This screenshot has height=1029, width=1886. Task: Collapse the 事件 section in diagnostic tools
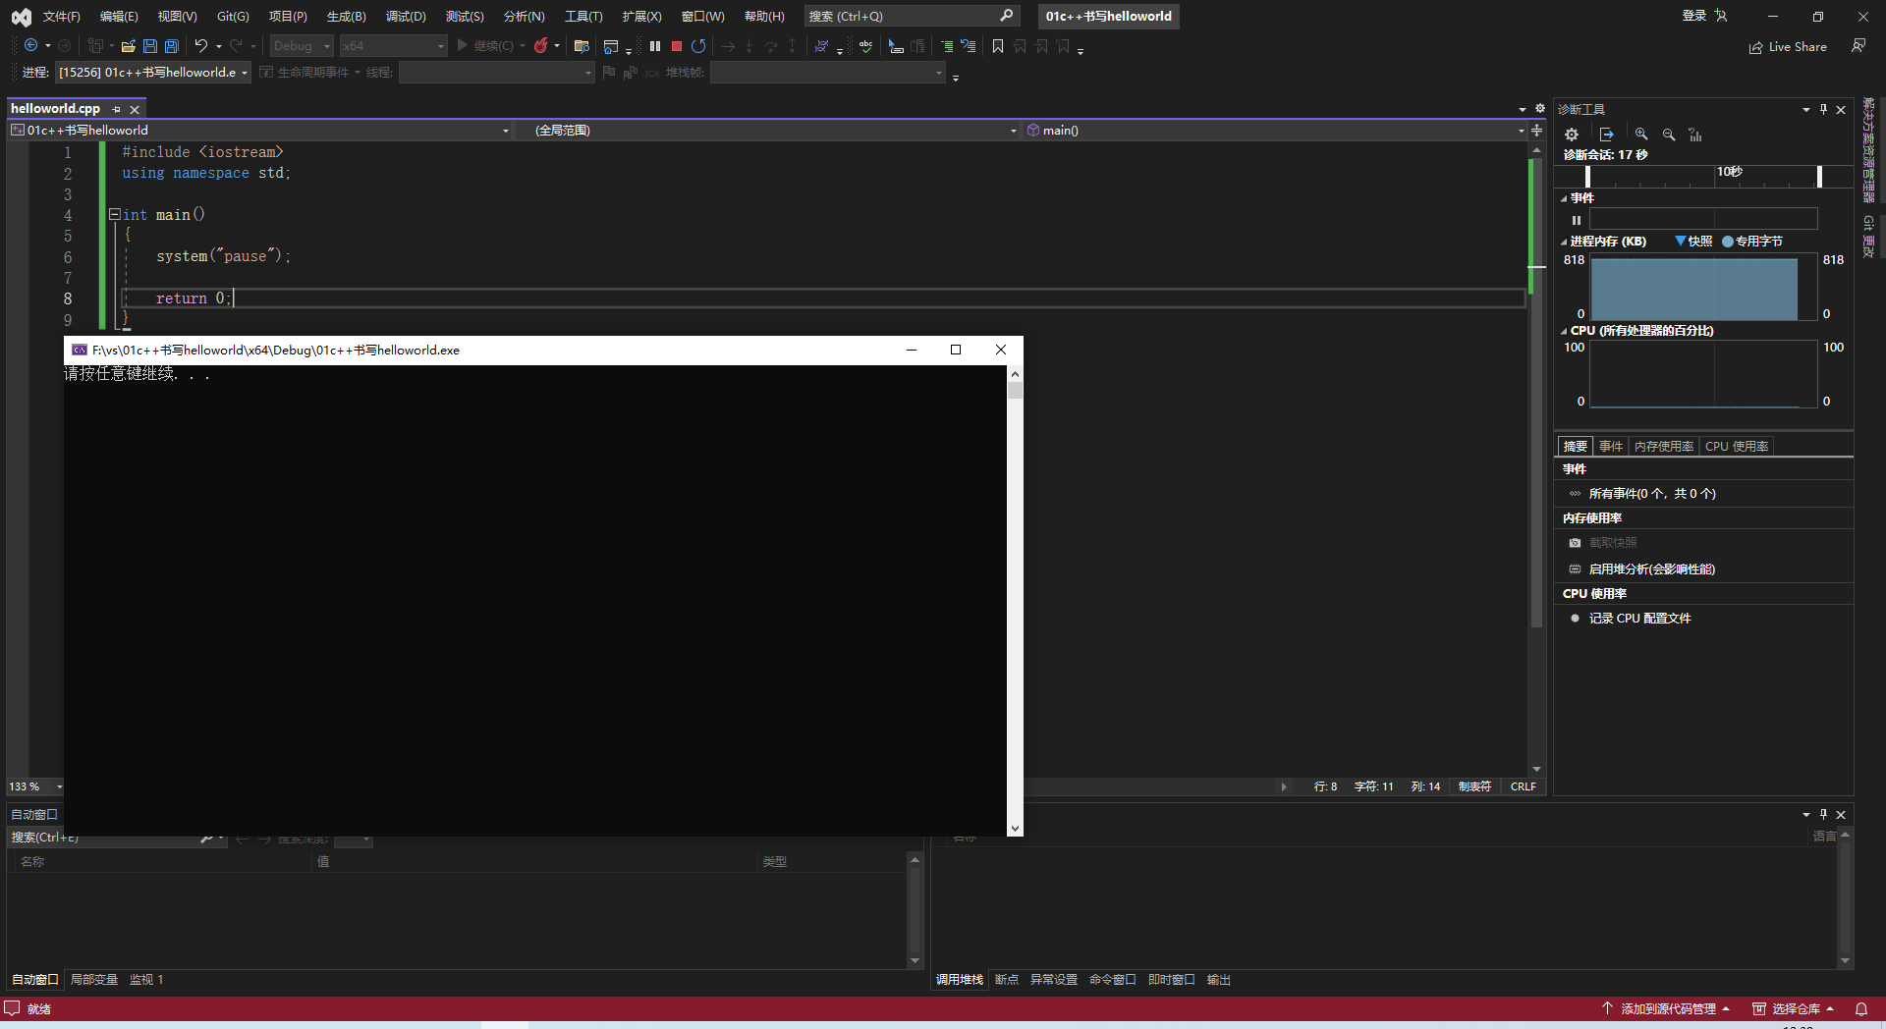(1564, 198)
